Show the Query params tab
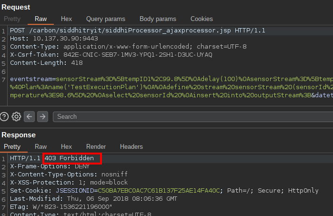 (105, 19)
